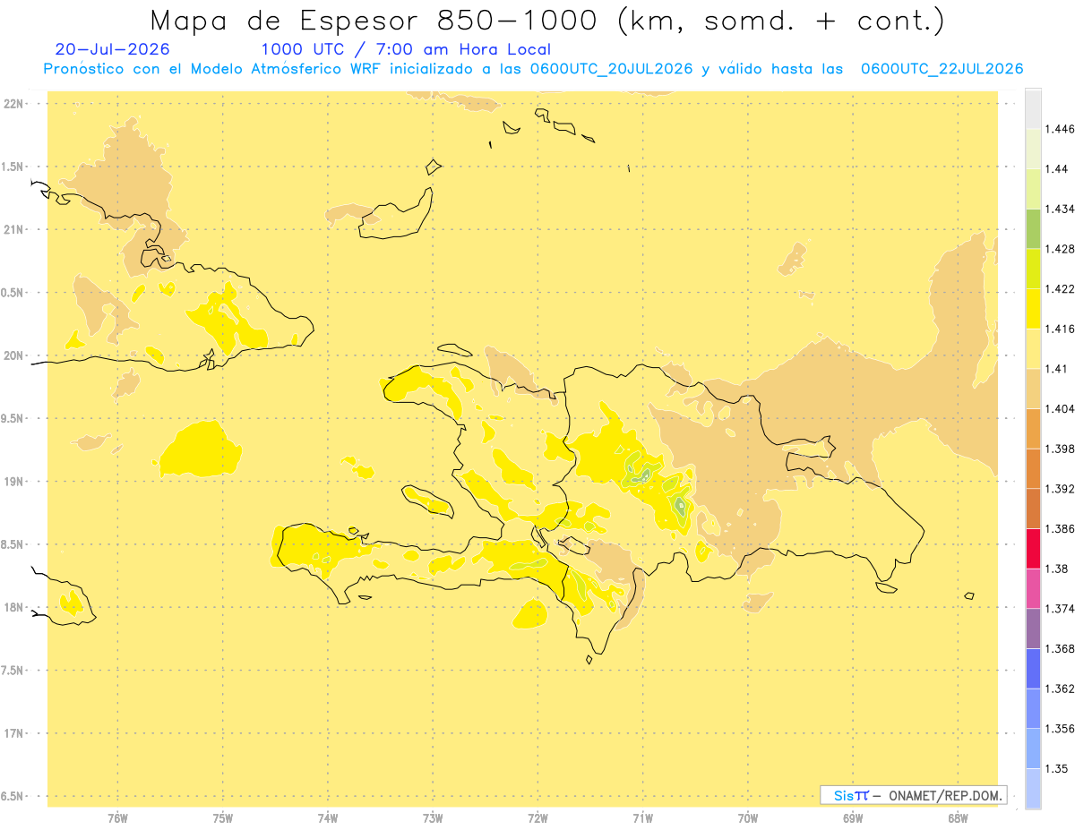Click the legend value '1.416'
Image resolution: width=1075 pixels, height=830 pixels.
coord(1059,329)
